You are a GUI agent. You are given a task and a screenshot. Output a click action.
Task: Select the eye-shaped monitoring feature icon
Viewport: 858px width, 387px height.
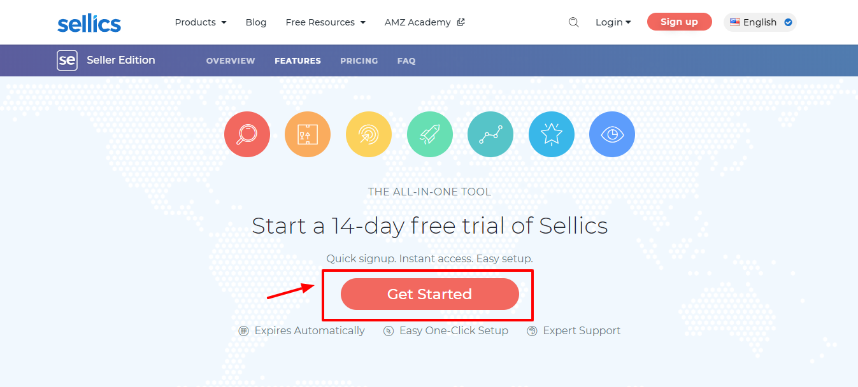pos(611,134)
